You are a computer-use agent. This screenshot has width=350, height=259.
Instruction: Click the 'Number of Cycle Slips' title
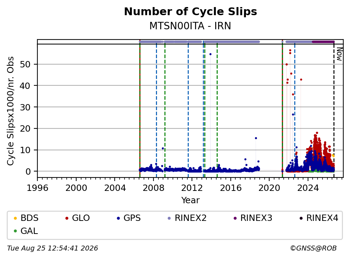click(191, 12)
